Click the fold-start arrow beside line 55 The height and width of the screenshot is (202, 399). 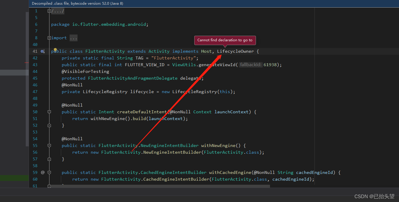click(49, 145)
